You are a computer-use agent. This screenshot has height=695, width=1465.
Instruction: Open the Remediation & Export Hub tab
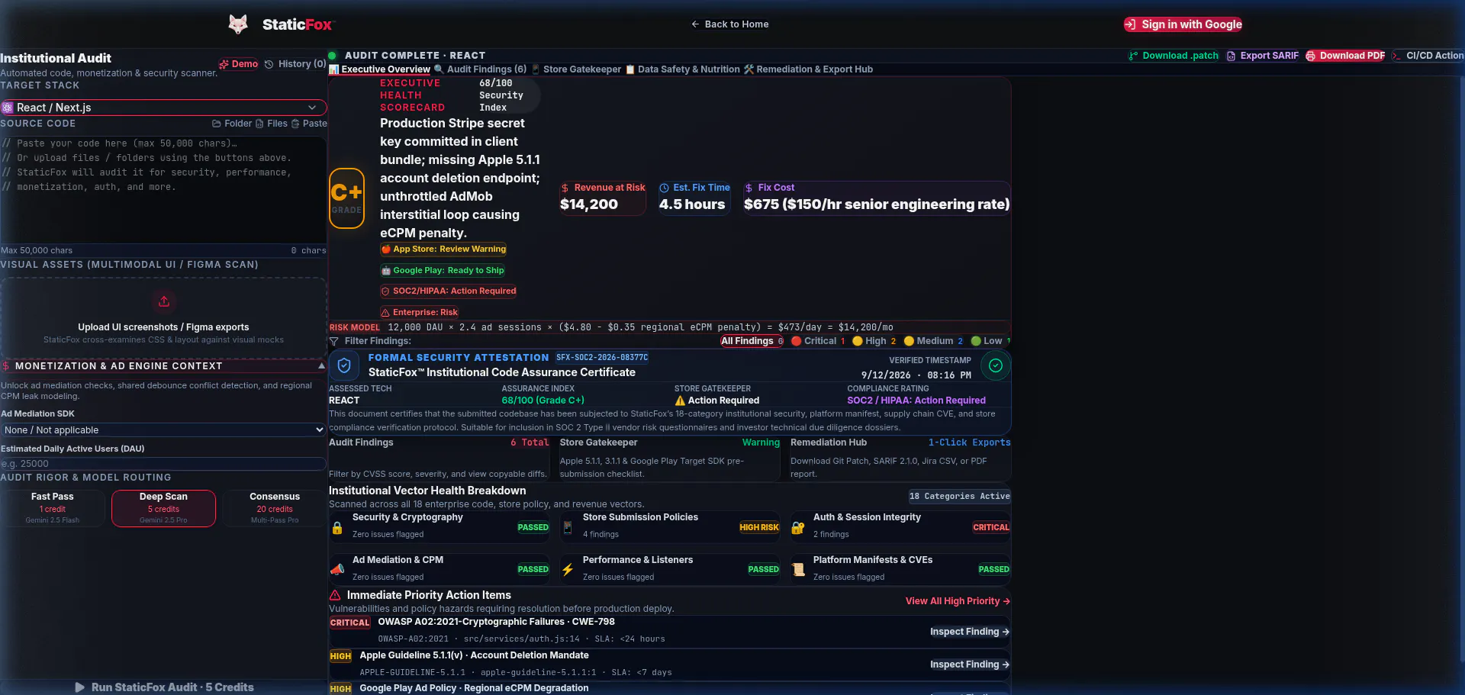coord(808,69)
